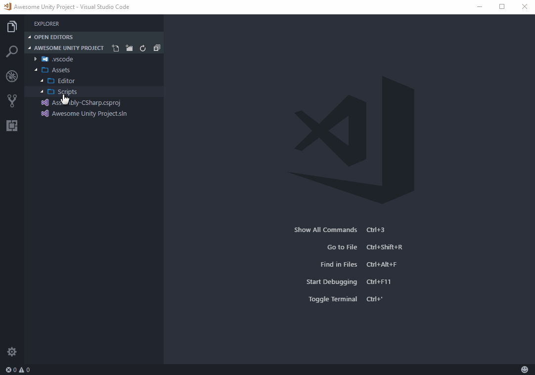Select the .vscode folder name
Viewport: 535px width, 375px height.
click(x=62, y=59)
